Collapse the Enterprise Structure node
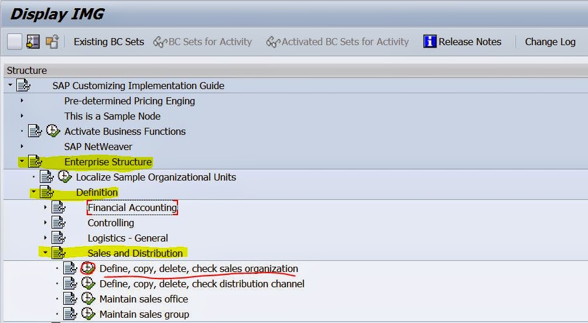 [x=22, y=161]
